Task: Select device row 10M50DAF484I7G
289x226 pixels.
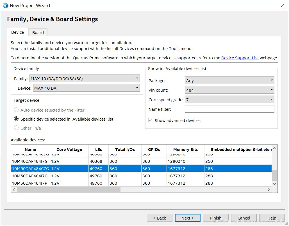Action: click(141, 176)
